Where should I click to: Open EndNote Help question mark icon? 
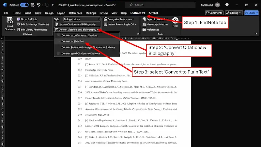pyautogui.click(x=175, y=21)
